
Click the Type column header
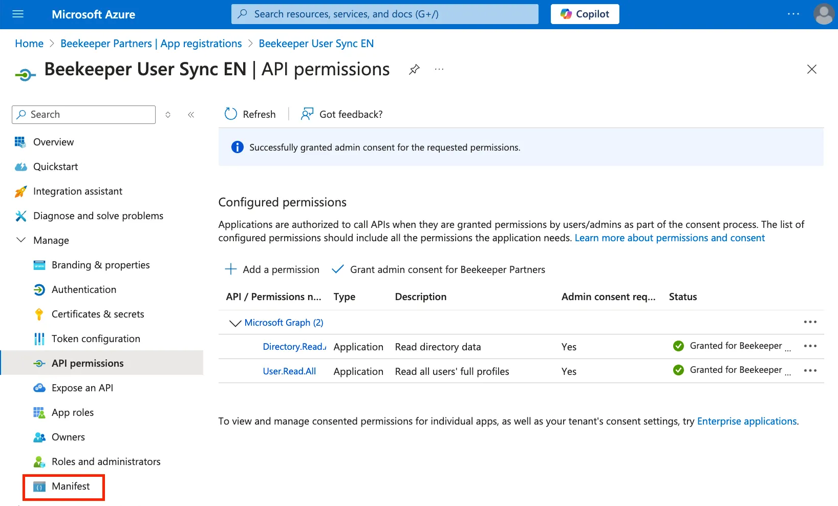(345, 297)
